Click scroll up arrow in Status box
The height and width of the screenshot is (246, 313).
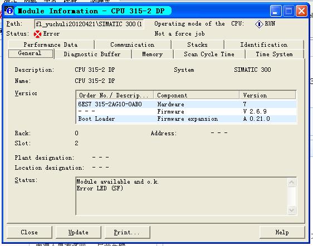point(292,183)
